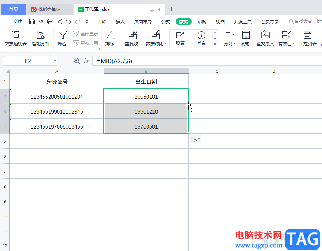Expand quick access toolbar customization arrow
Image resolution: width=322 pixels, height=251 pixels.
[x=87, y=21]
